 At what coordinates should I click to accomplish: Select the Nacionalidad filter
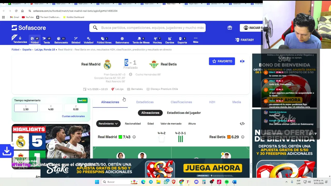[x=133, y=124]
